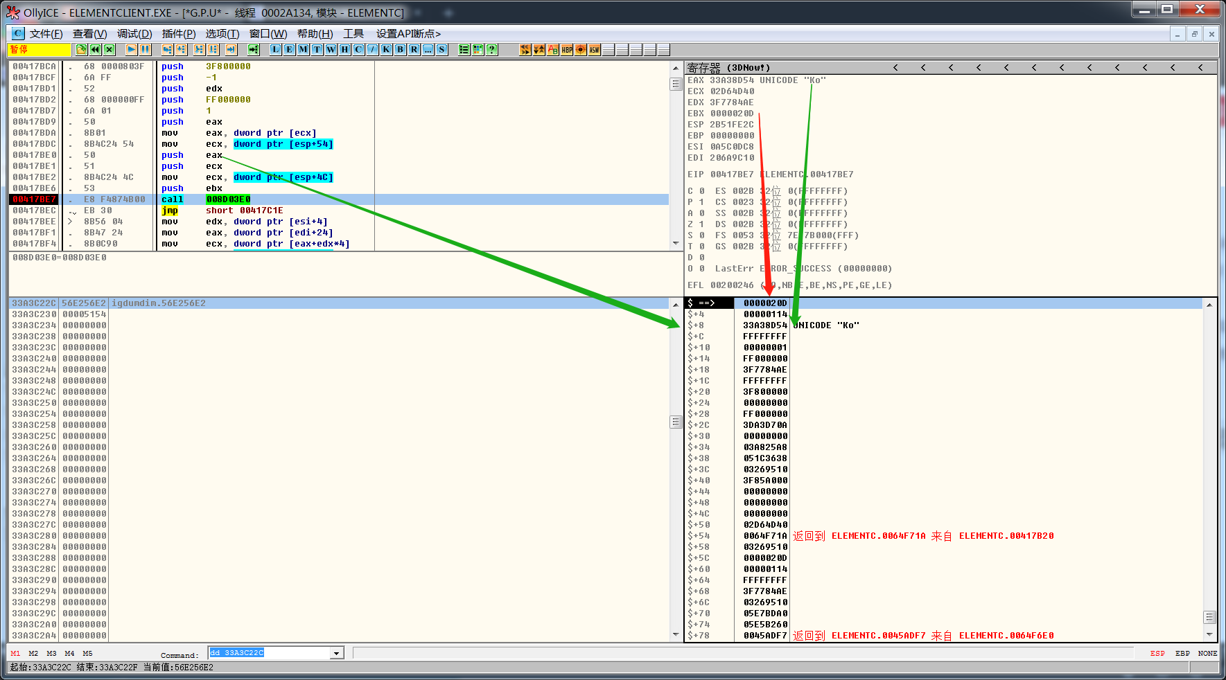Click the Run program play icon
The width and height of the screenshot is (1226, 680).
coord(132,49)
